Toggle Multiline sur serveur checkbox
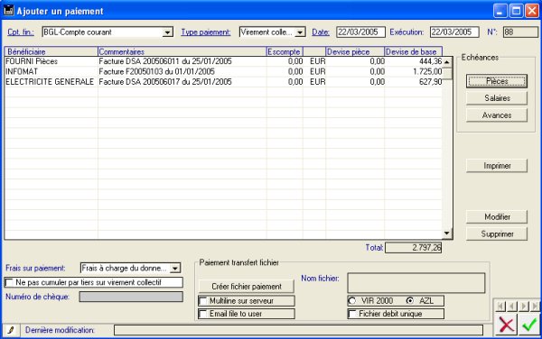 [203, 301]
